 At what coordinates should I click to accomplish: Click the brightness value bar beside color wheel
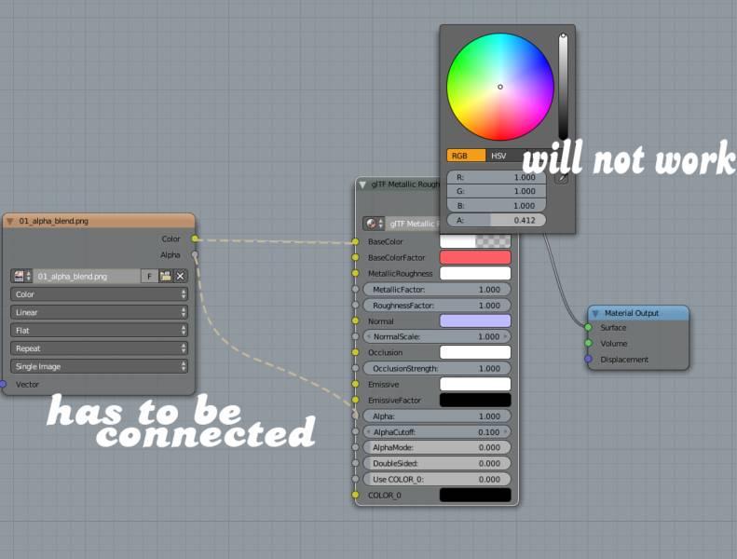(x=563, y=87)
